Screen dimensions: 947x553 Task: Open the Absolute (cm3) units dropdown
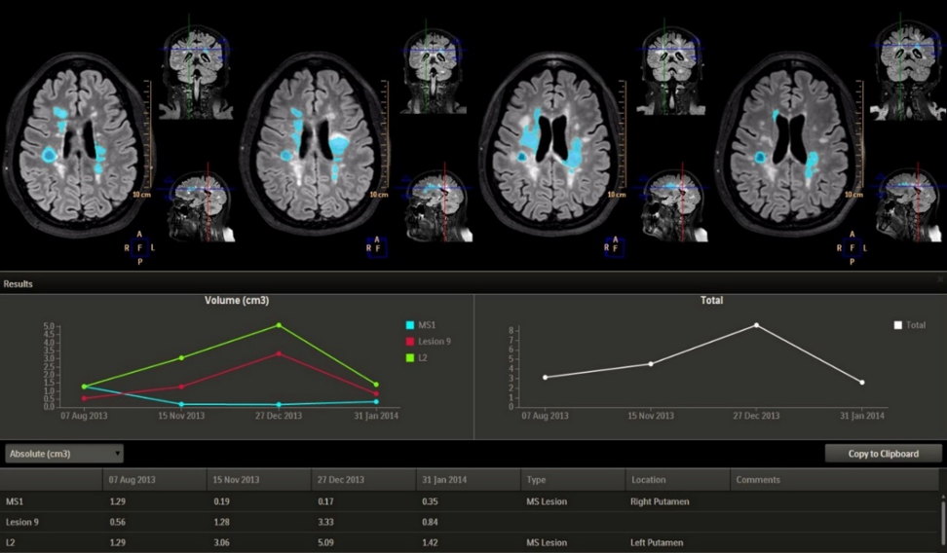pos(64,454)
